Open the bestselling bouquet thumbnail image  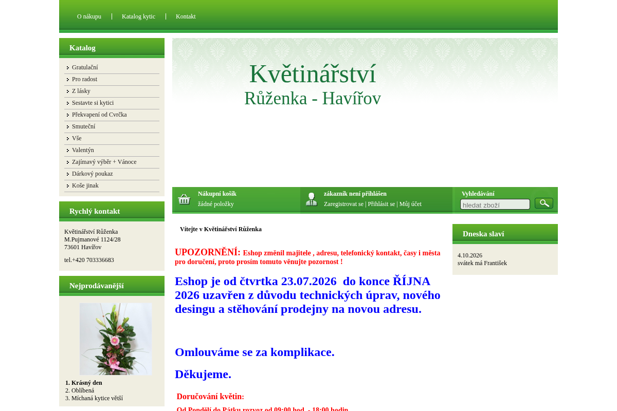(x=116, y=339)
